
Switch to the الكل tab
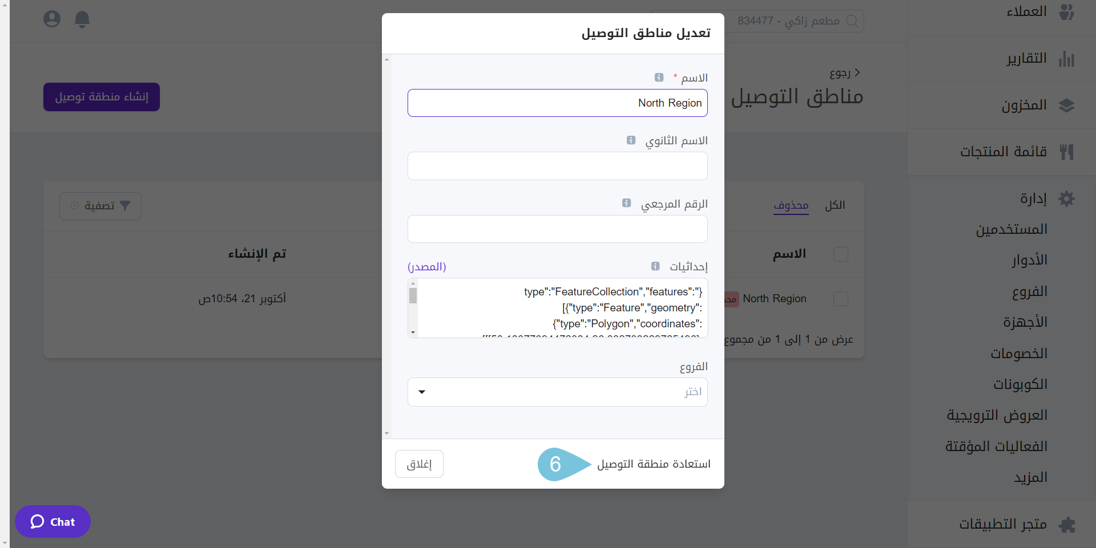click(835, 205)
